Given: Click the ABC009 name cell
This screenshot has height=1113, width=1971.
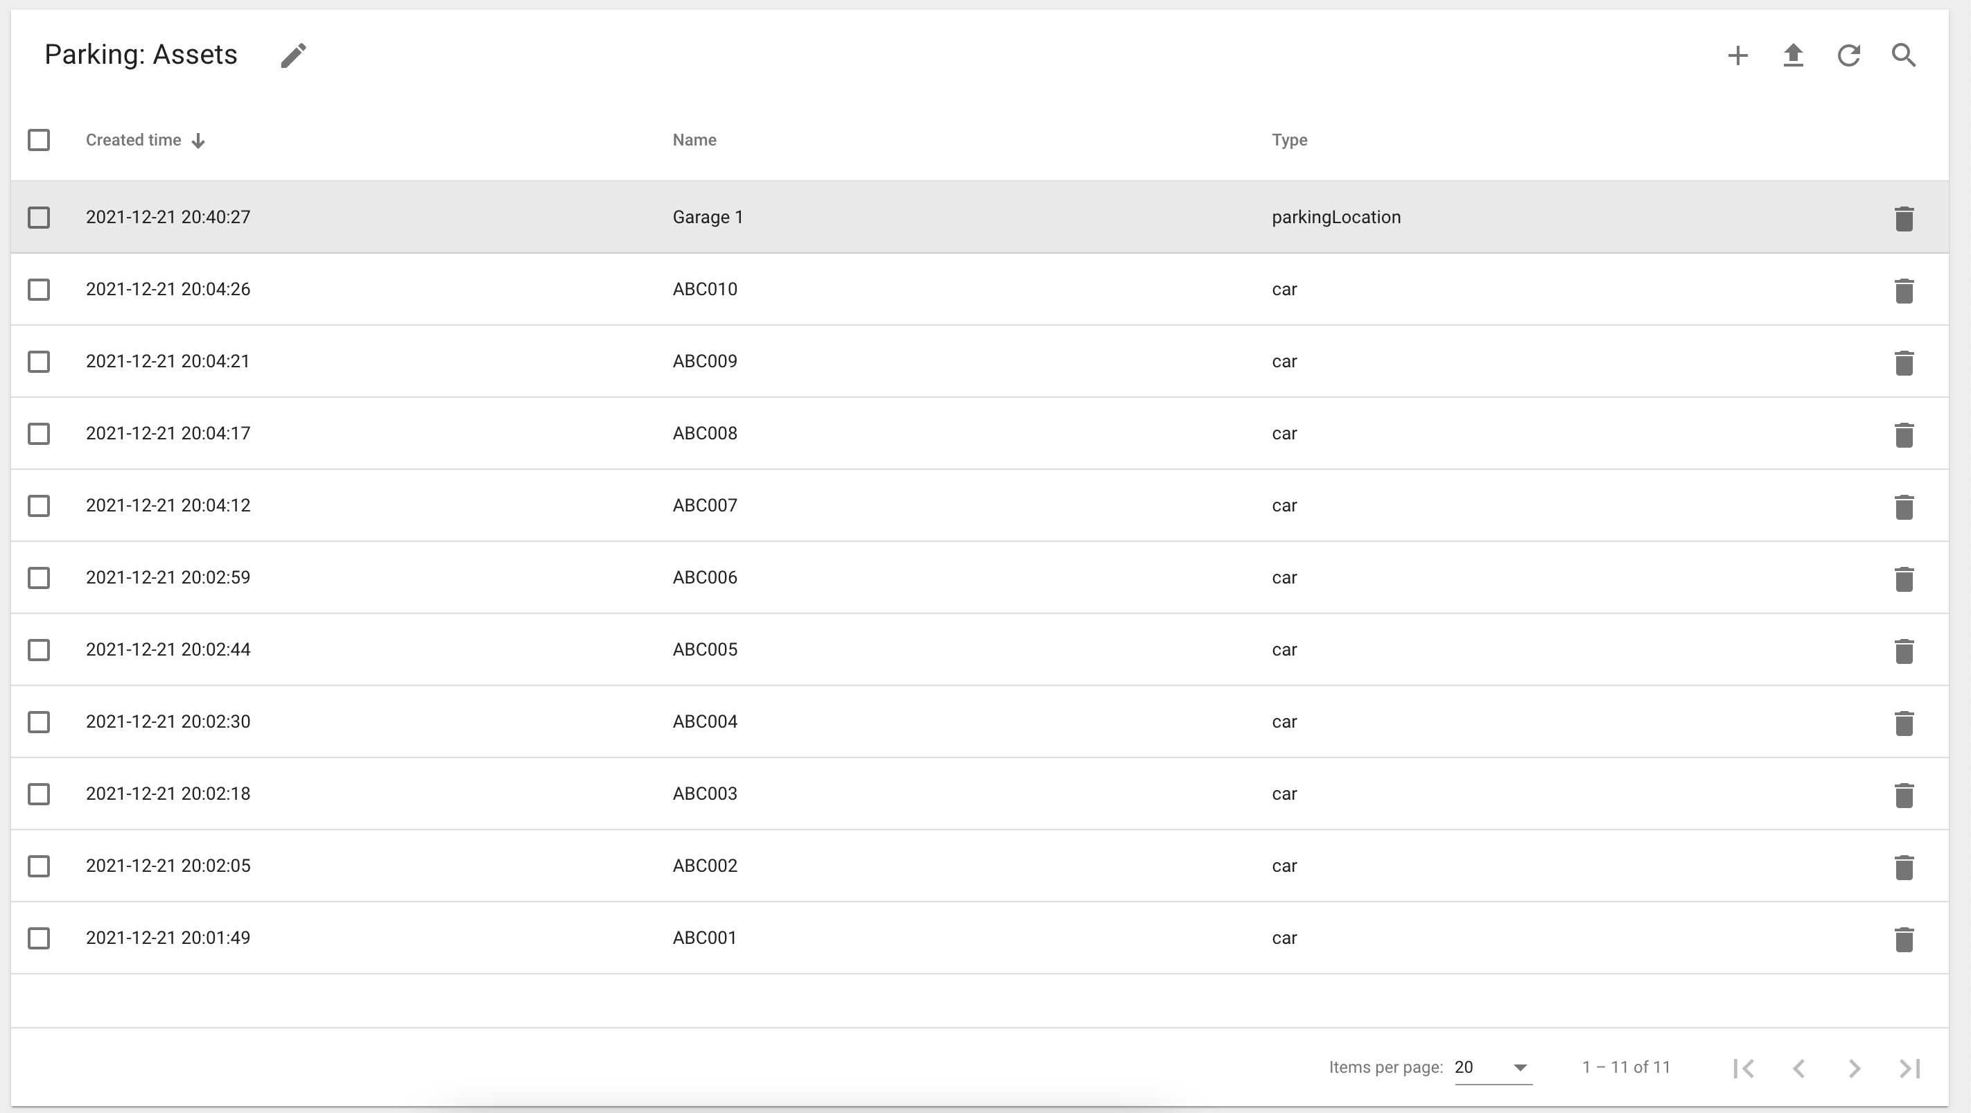Looking at the screenshot, I should point(705,361).
